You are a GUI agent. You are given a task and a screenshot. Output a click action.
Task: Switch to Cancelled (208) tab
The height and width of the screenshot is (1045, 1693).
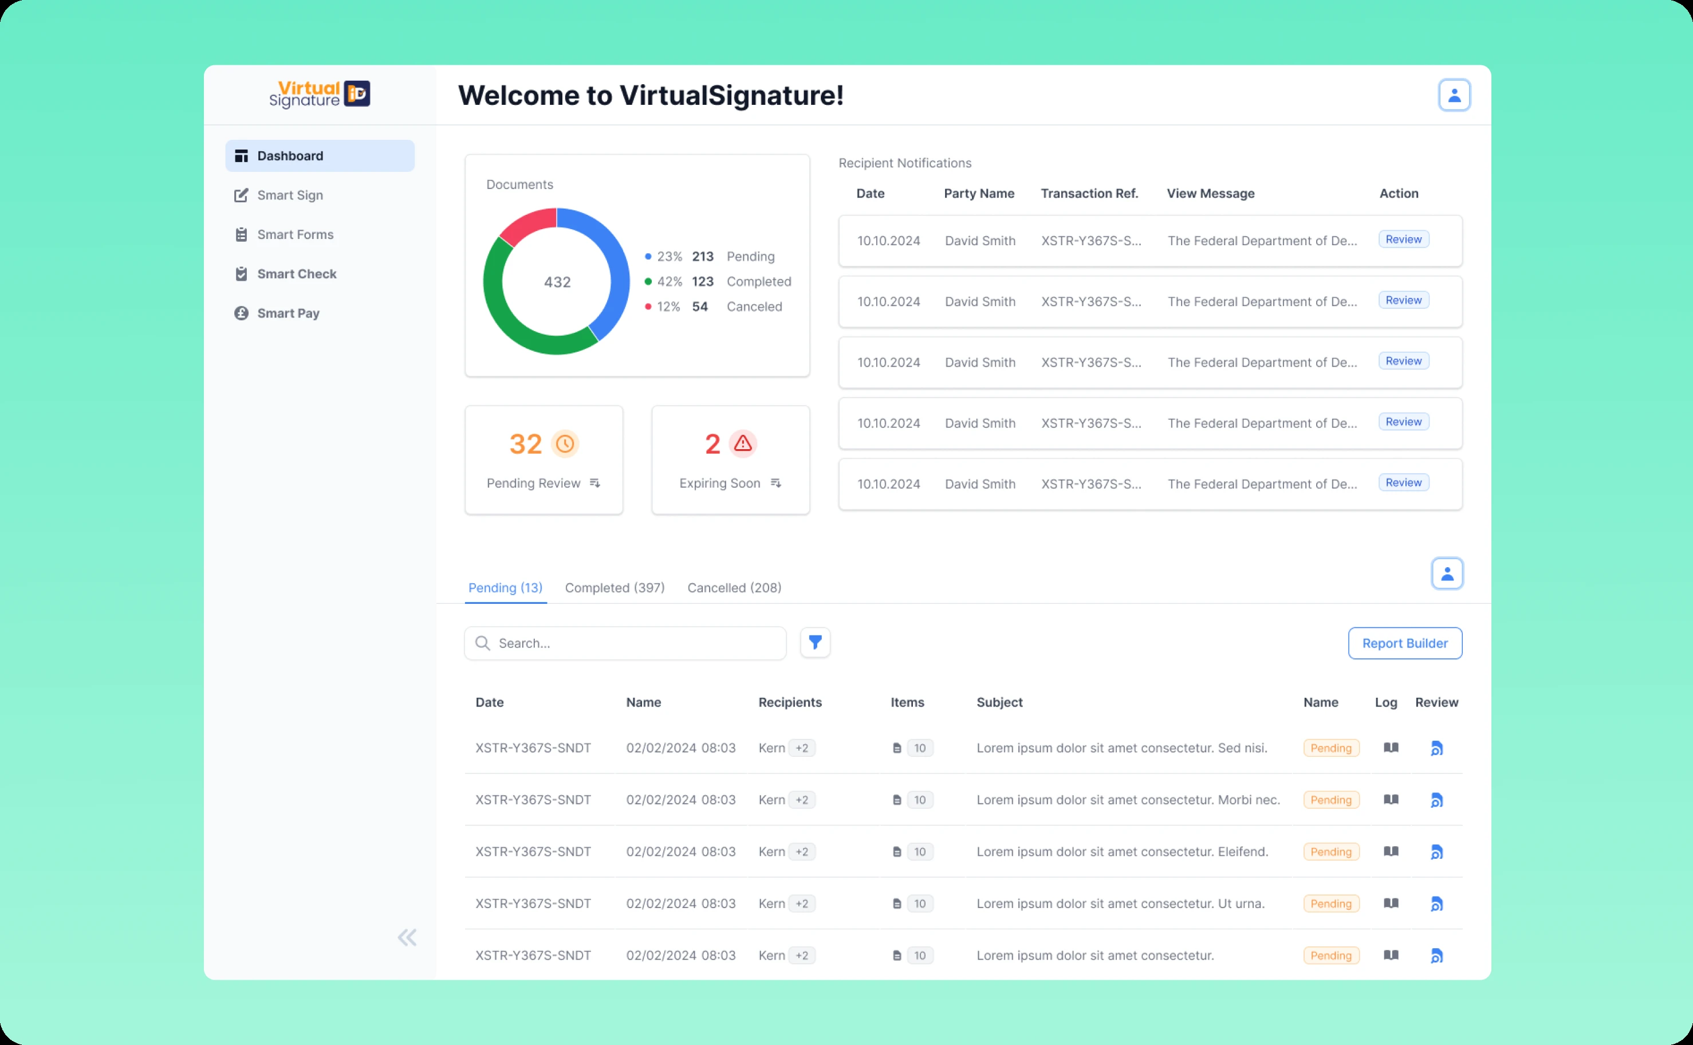coord(734,587)
